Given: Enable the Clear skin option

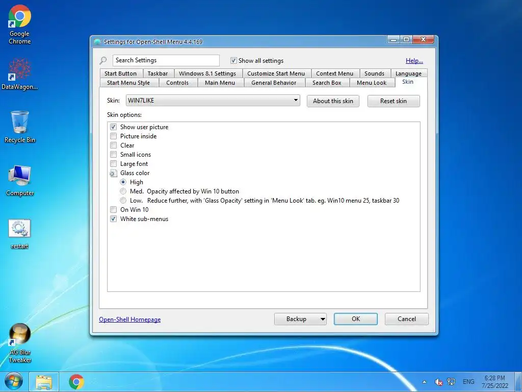Looking at the screenshot, I should tap(114, 145).
